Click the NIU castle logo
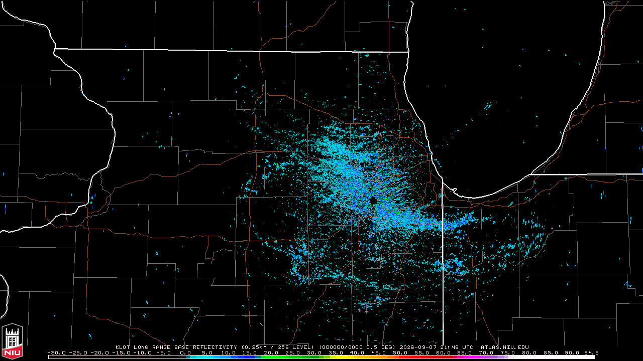 (12, 341)
